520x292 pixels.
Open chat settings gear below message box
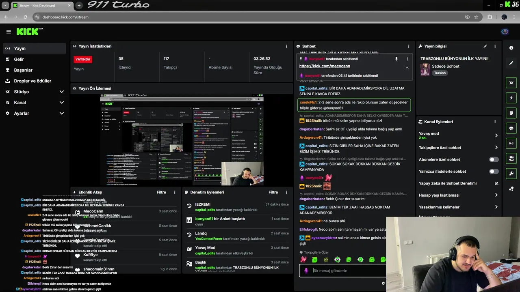tap(383, 283)
